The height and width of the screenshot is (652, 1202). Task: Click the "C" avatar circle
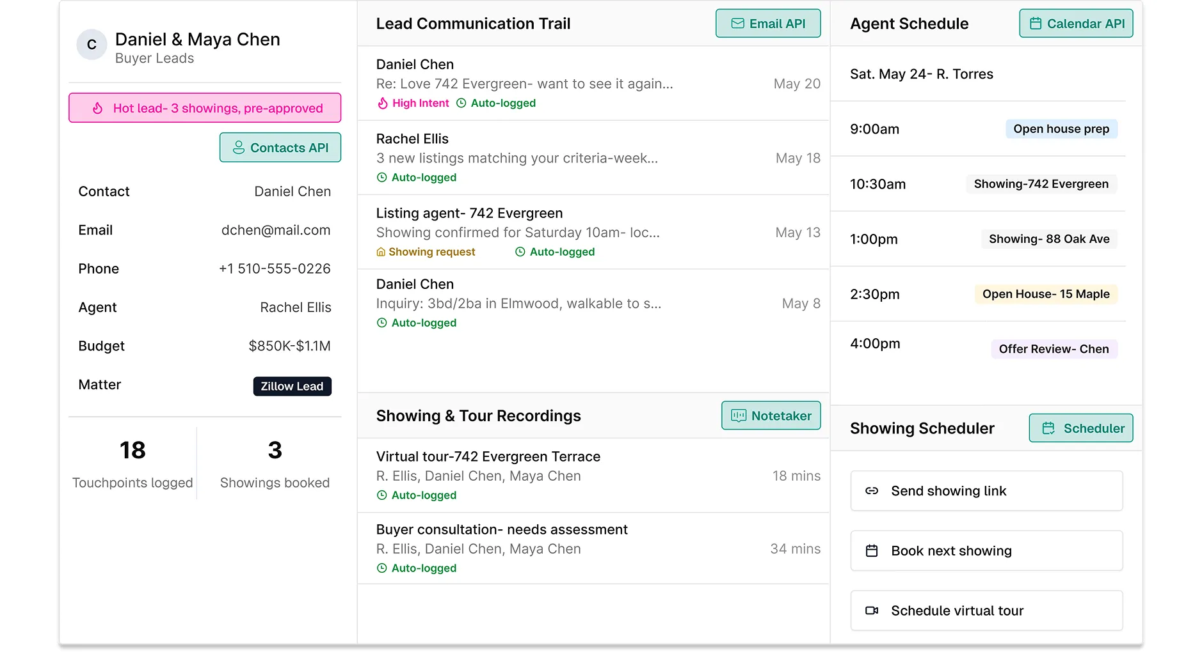pos(92,45)
